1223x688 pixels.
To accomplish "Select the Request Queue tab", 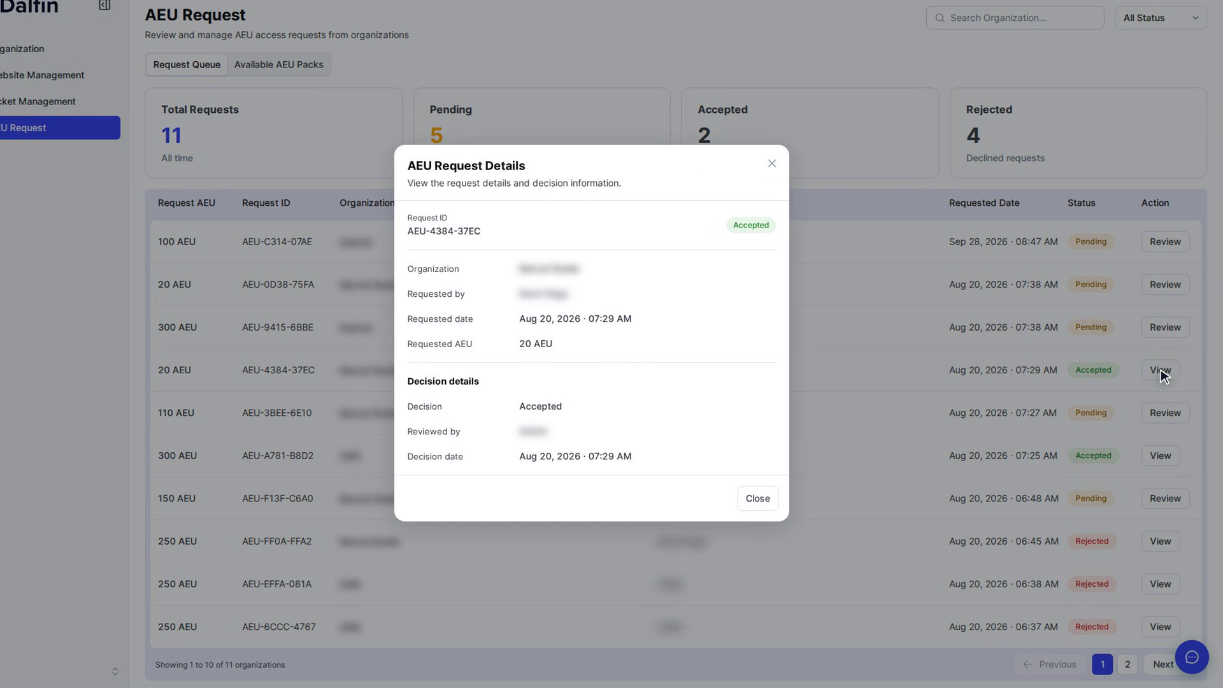I will pyautogui.click(x=187, y=64).
